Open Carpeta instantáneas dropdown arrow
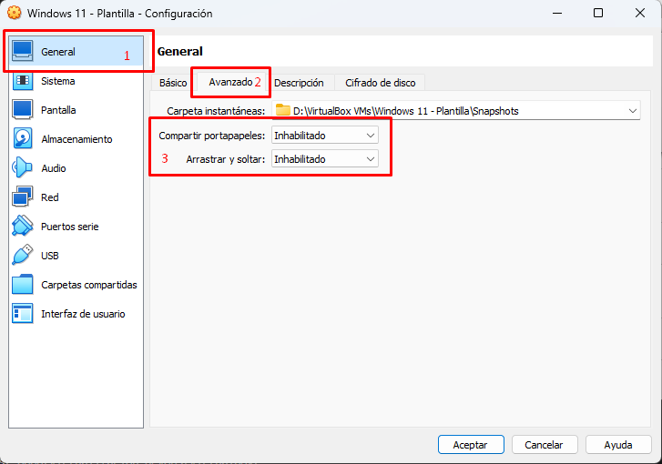 (633, 111)
